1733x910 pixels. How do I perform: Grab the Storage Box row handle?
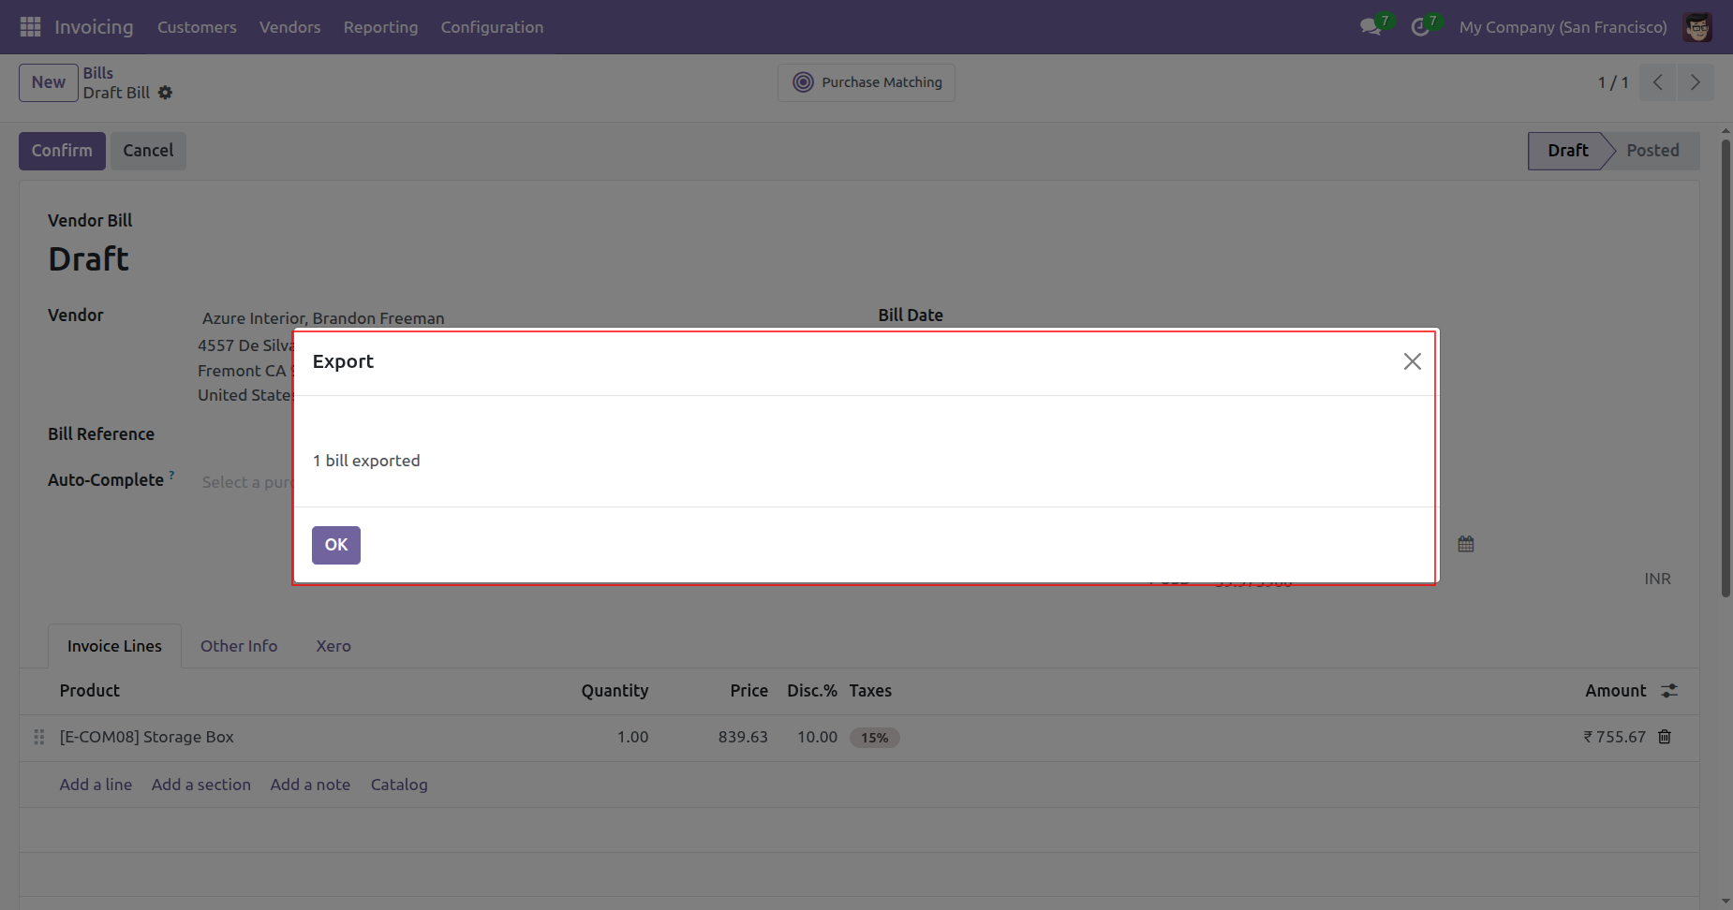(39, 737)
